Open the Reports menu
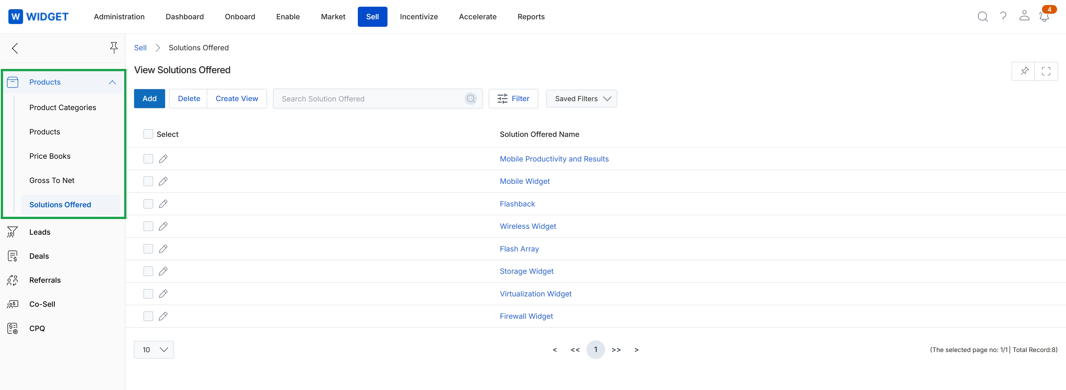The width and height of the screenshot is (1066, 390). click(531, 16)
